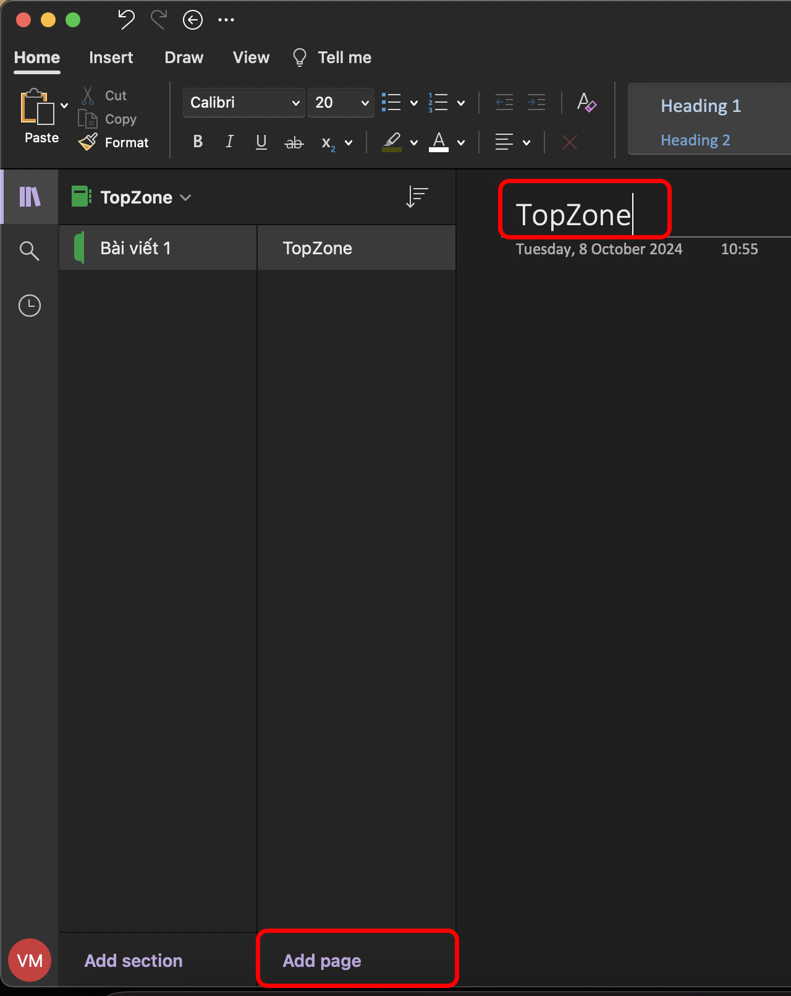Apply text highlight color
This screenshot has height=996, width=791.
coord(392,142)
